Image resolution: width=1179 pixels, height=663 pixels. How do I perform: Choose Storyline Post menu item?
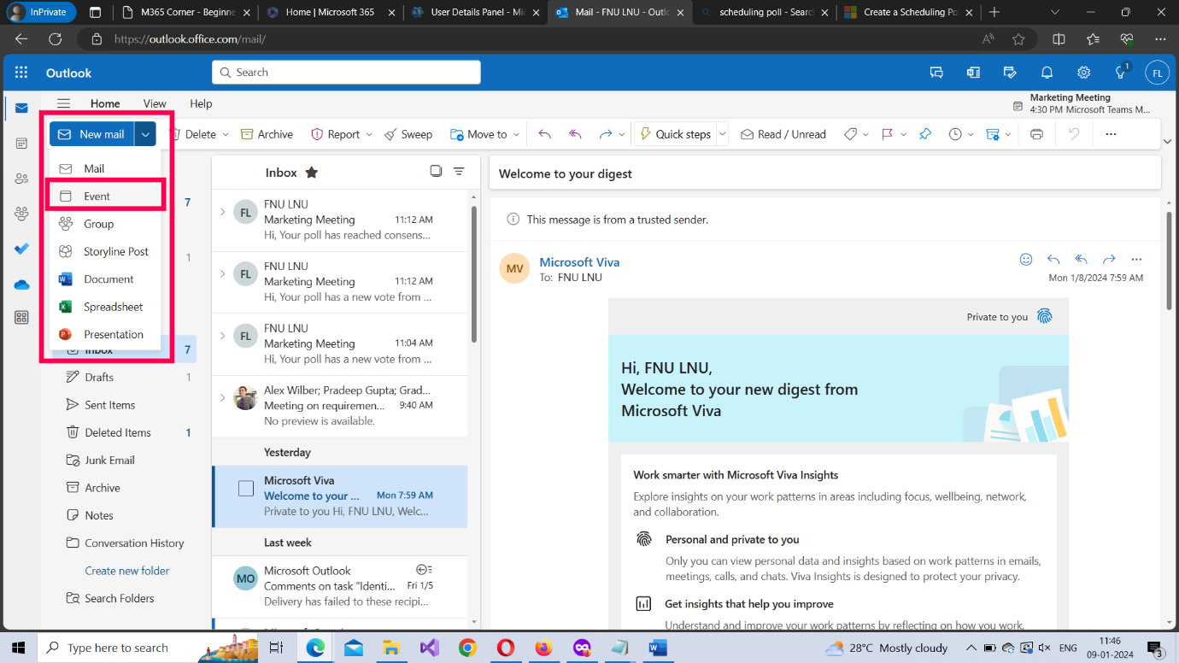coord(104,251)
